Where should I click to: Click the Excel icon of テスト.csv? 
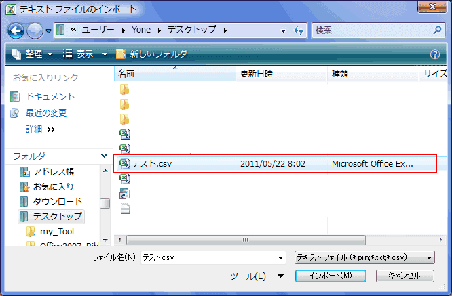(x=125, y=164)
